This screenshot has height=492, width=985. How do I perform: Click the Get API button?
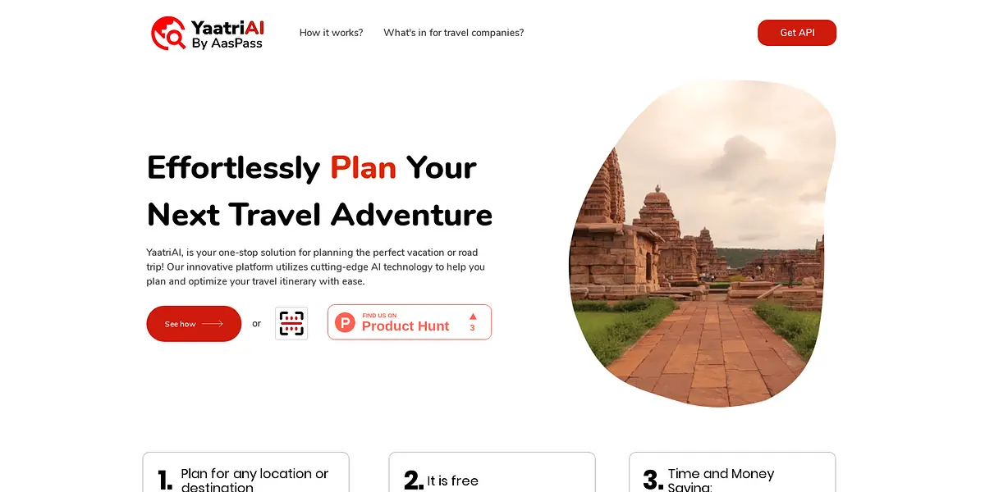tap(797, 33)
